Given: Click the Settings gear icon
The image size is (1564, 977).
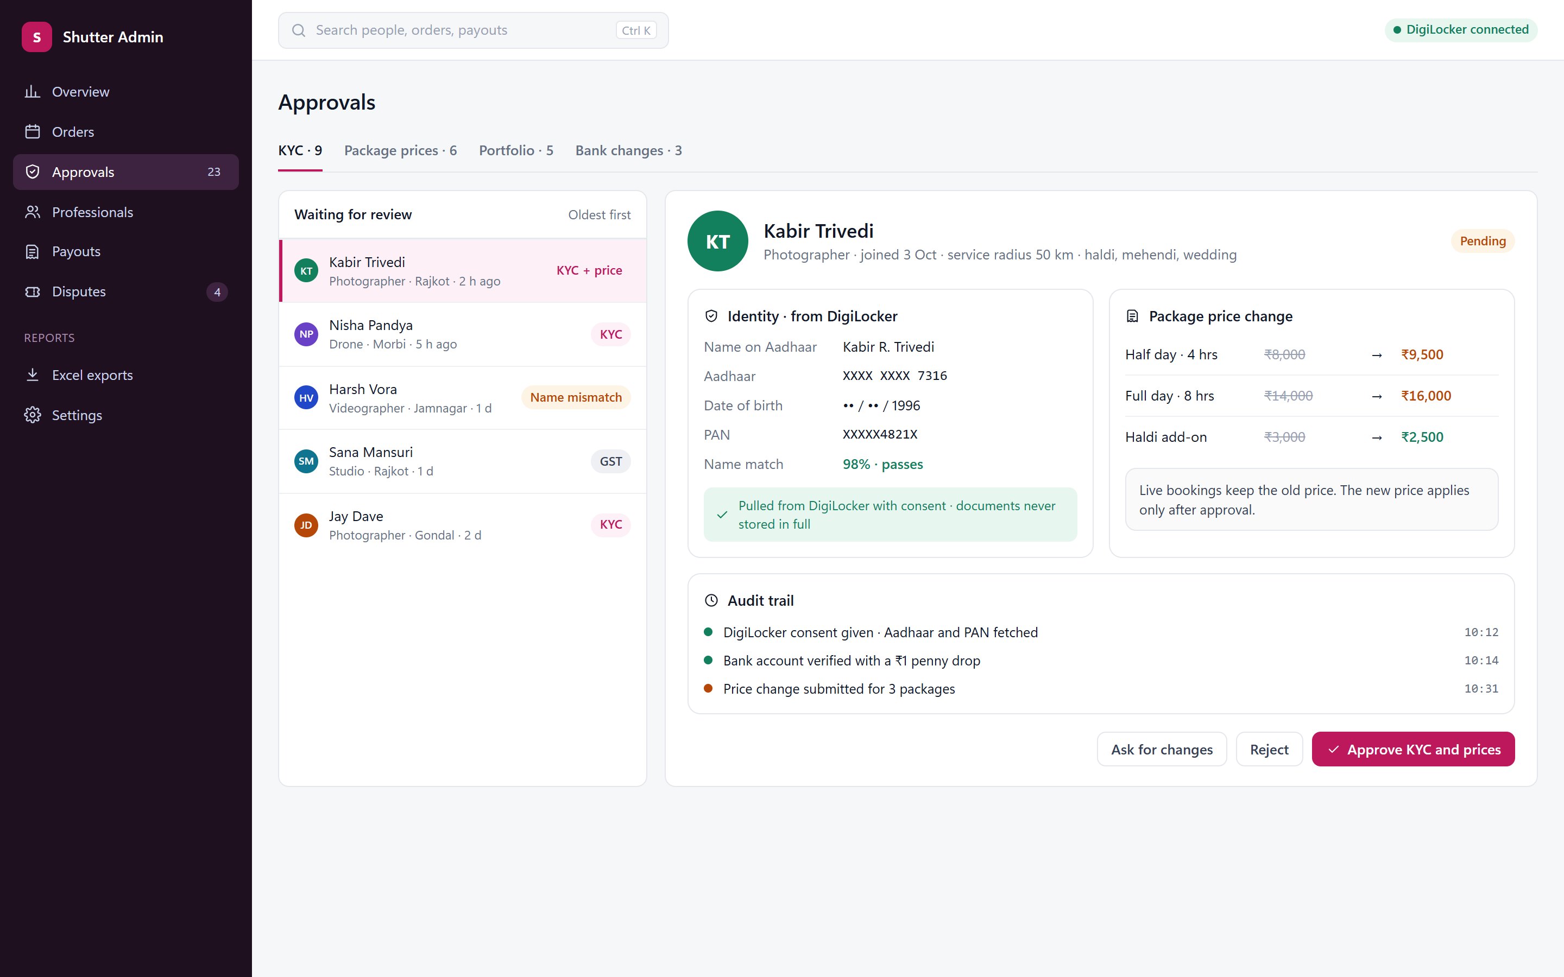Looking at the screenshot, I should [33, 415].
